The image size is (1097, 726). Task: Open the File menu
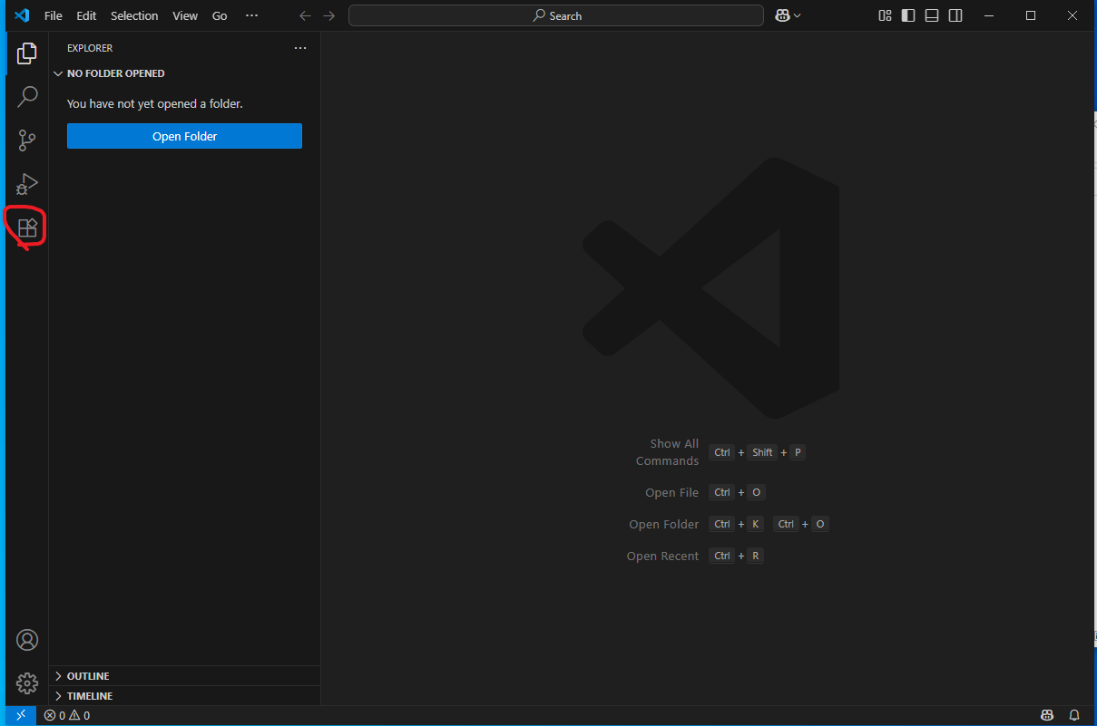click(x=54, y=15)
